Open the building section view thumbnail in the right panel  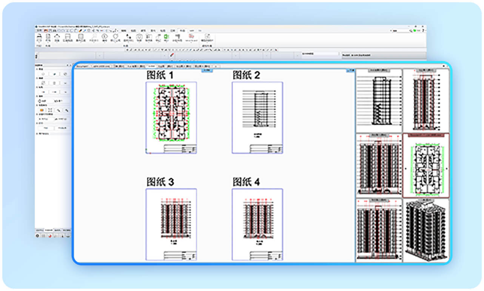pyautogui.click(x=379, y=101)
